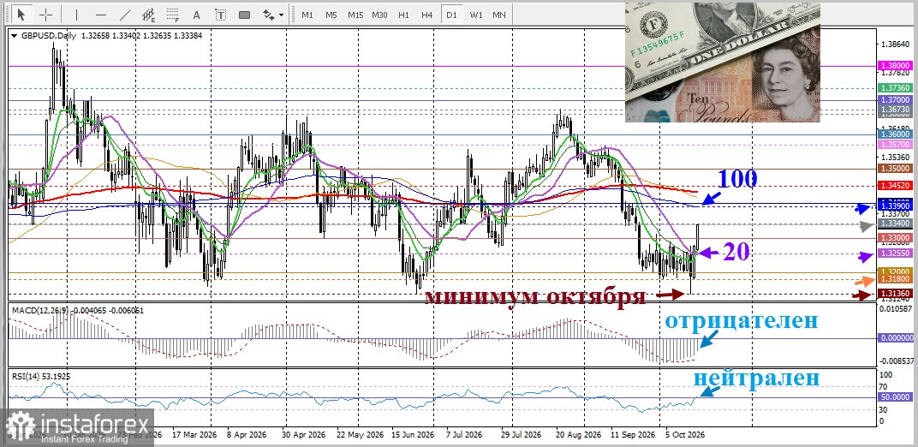Switch to MN monthly timeframe
918x447 pixels.
tap(499, 15)
